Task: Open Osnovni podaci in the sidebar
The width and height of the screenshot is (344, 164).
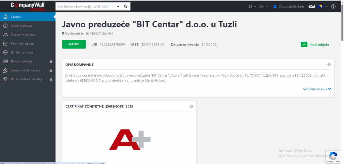Action: pyautogui.click(x=21, y=26)
